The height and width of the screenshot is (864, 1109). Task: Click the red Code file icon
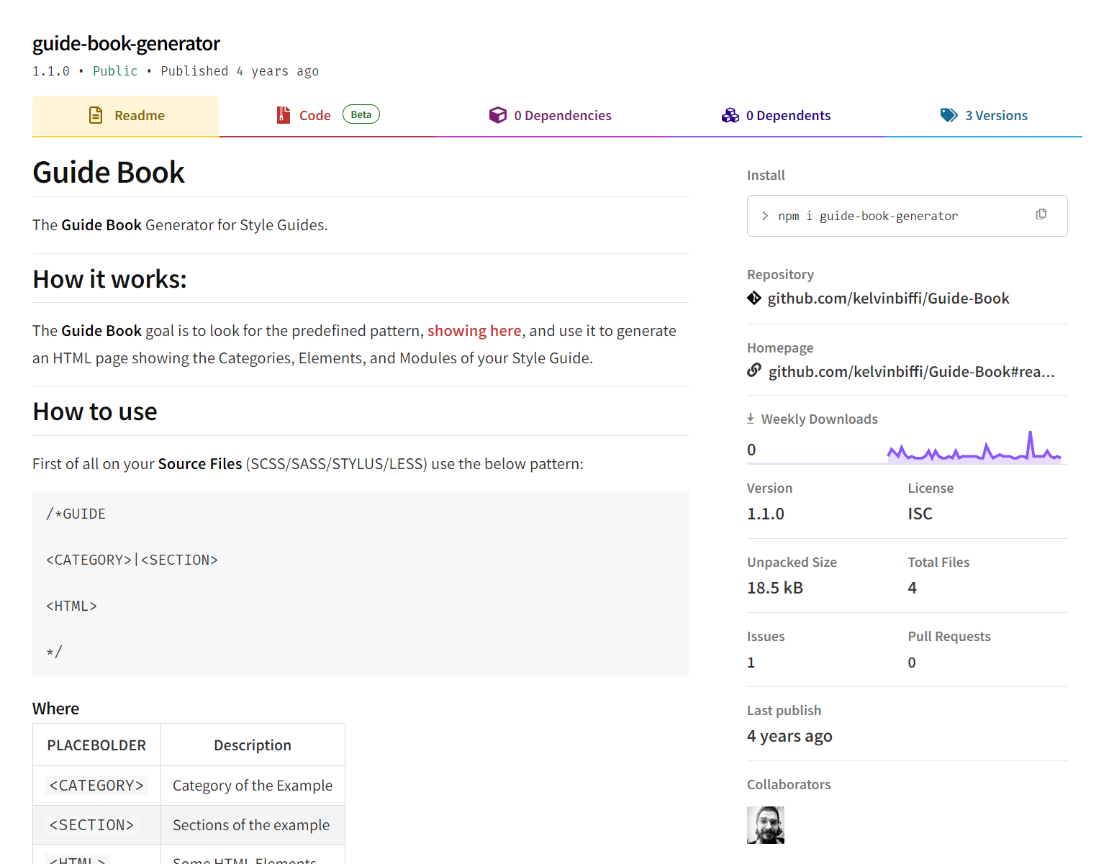(284, 115)
